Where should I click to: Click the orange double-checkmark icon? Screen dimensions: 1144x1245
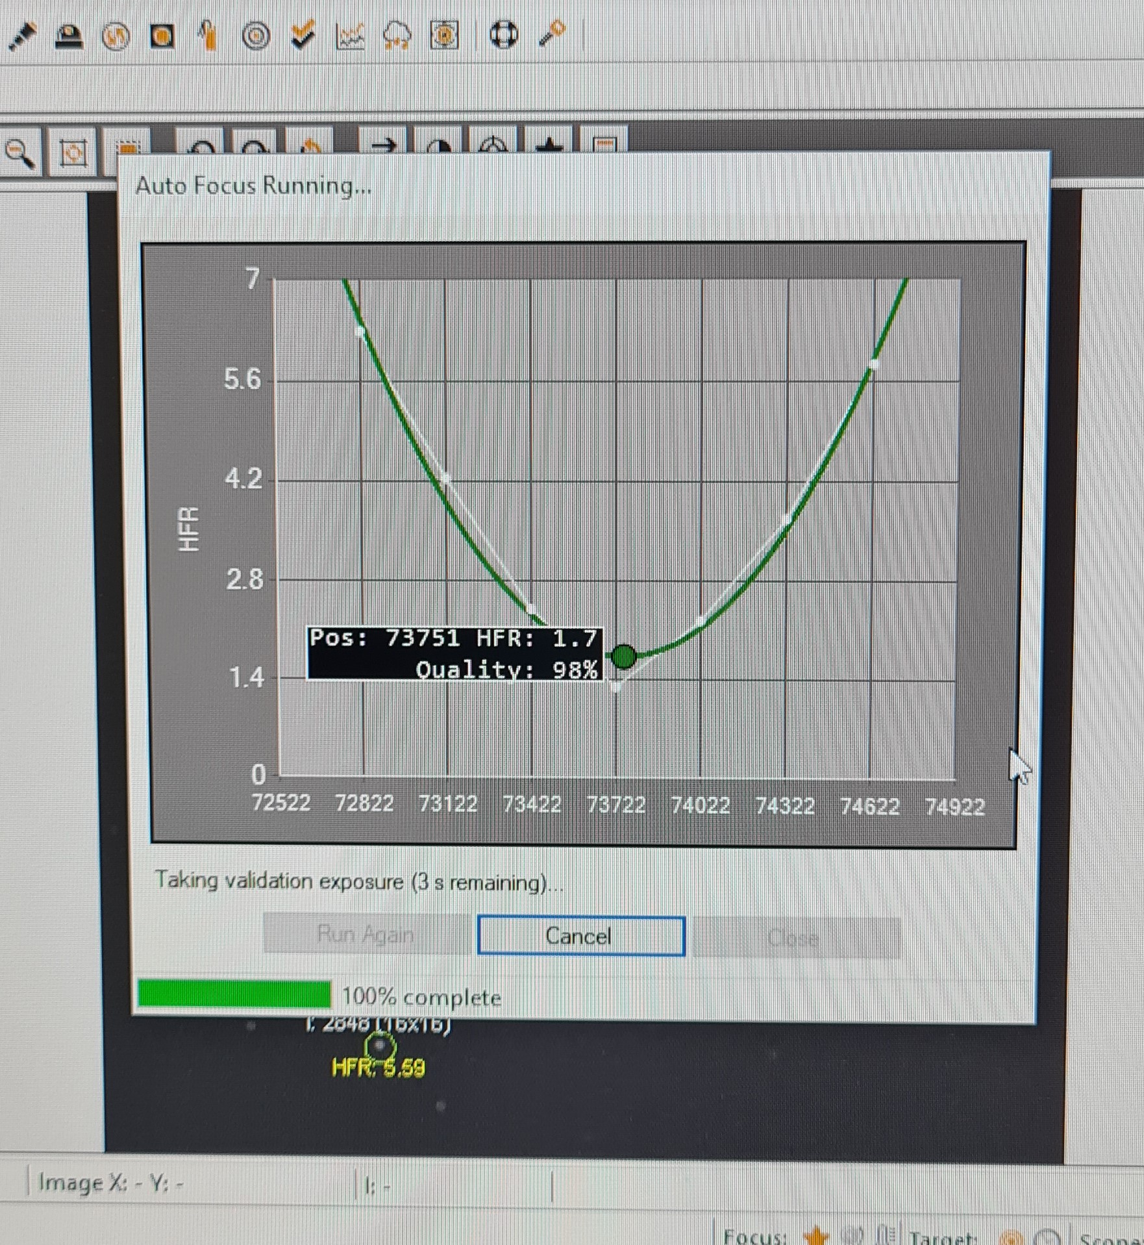[x=303, y=35]
